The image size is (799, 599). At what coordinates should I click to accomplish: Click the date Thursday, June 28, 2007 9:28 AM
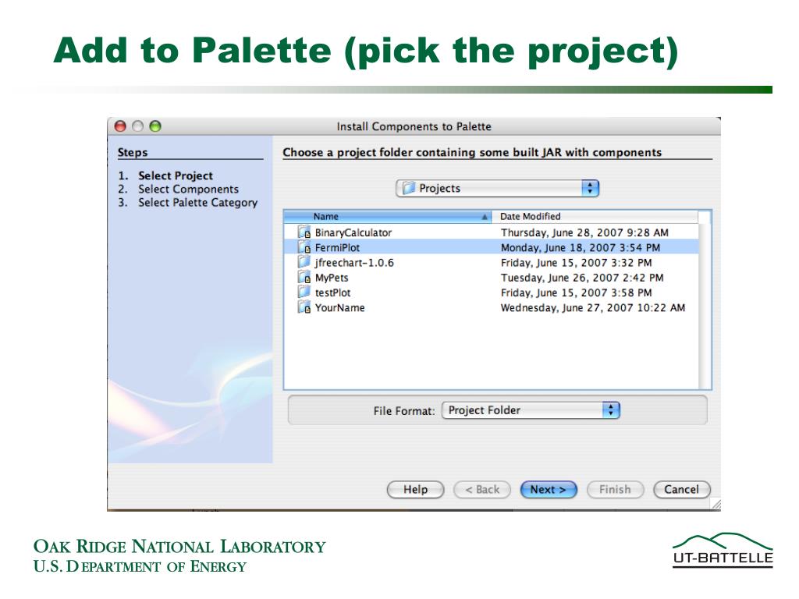[584, 232]
